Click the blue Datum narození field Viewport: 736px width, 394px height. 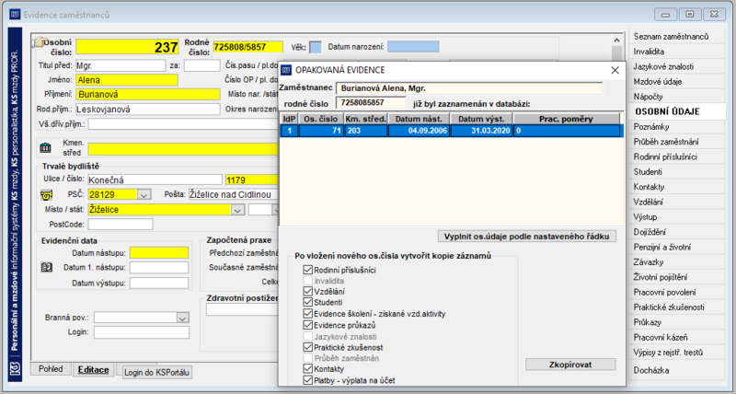(413, 47)
